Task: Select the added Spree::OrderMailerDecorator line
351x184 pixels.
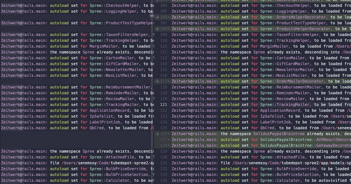Action: pyautogui.click(x=261, y=81)
